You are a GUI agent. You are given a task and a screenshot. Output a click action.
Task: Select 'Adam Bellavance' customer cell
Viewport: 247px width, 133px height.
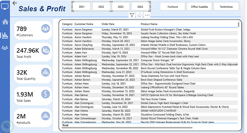[x=84, y=49]
